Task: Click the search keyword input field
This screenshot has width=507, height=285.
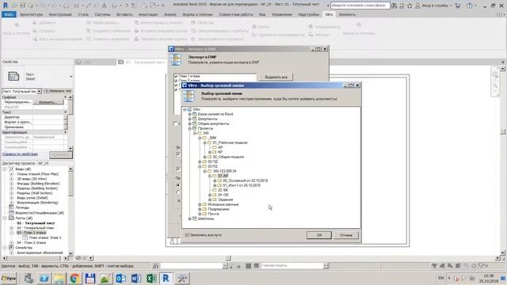Action: pos(360,6)
